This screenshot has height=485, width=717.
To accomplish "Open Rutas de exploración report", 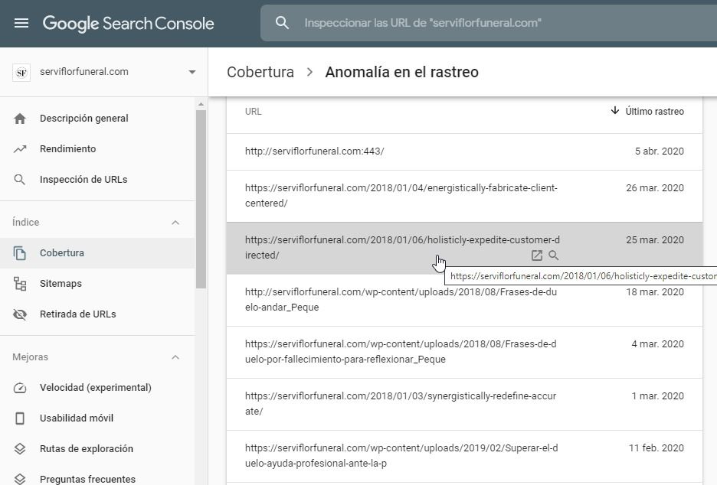I will click(x=87, y=449).
